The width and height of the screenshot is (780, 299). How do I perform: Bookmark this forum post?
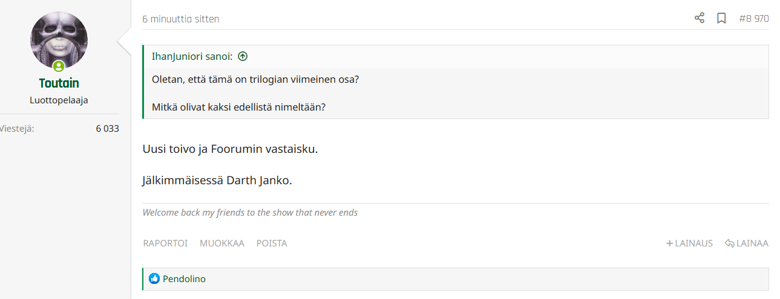721,18
